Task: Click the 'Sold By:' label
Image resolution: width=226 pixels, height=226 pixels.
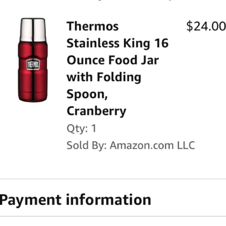Action: click(87, 145)
